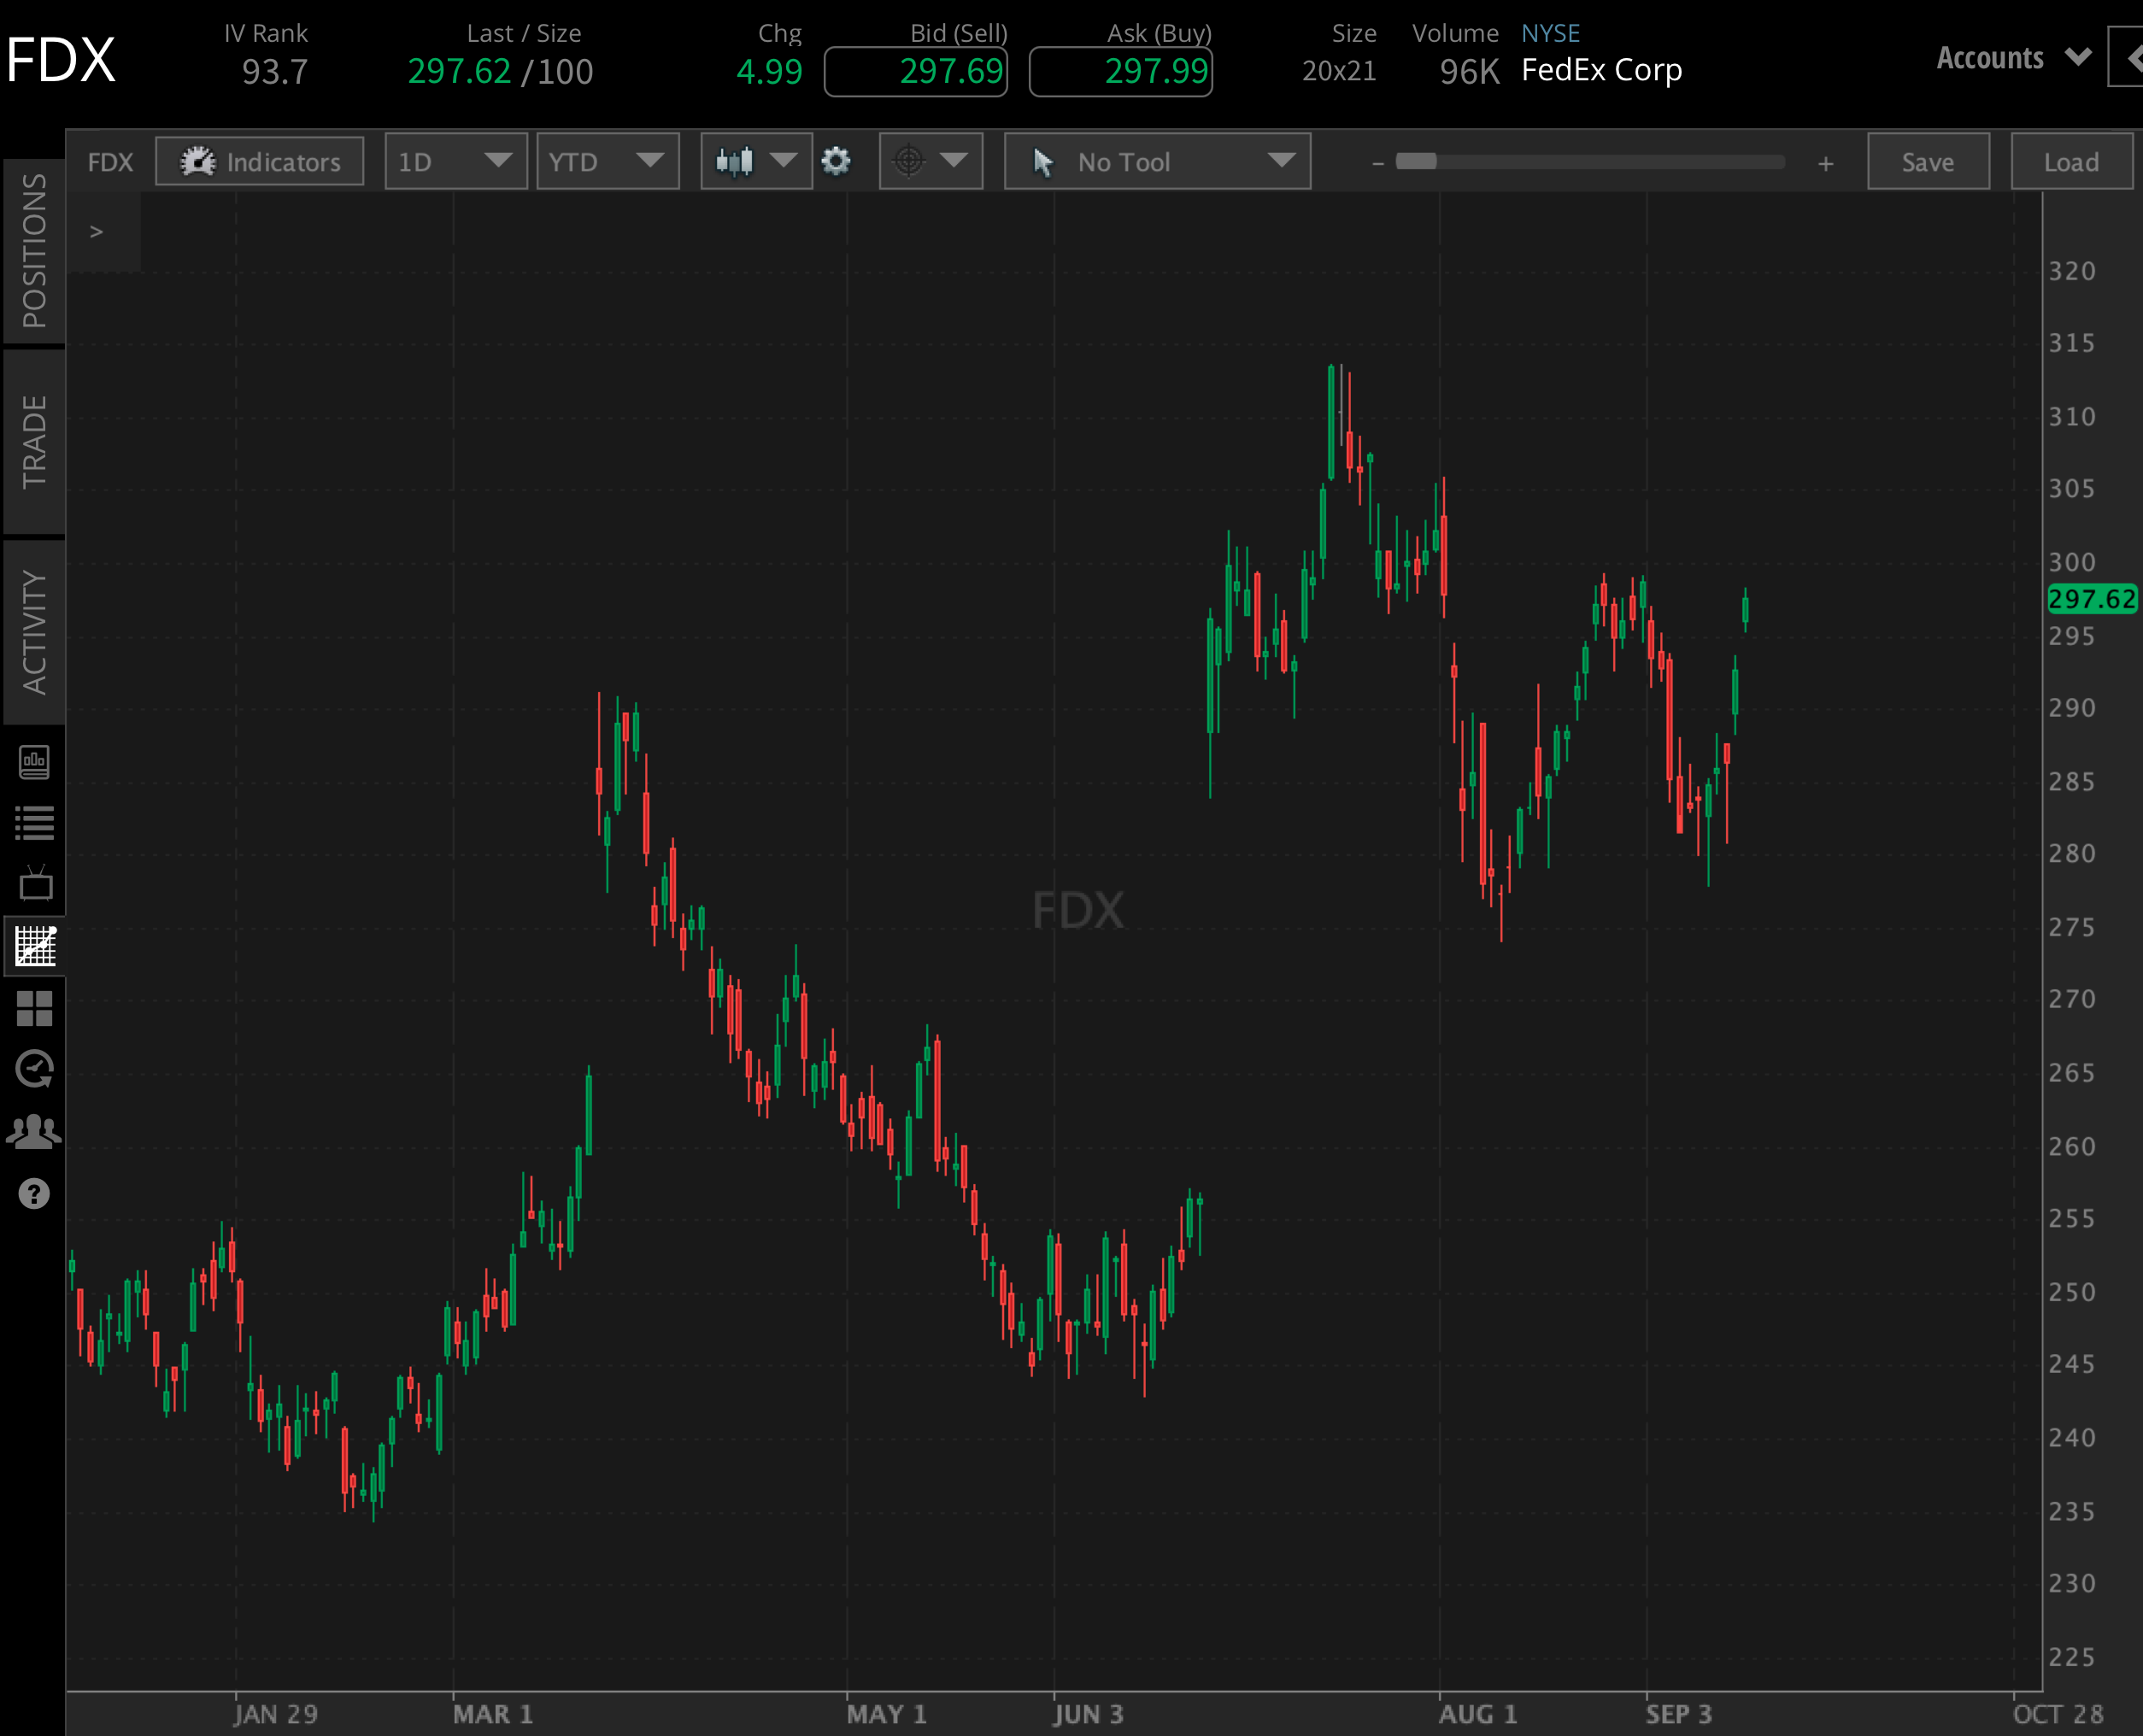Click the Load button

[2070, 161]
